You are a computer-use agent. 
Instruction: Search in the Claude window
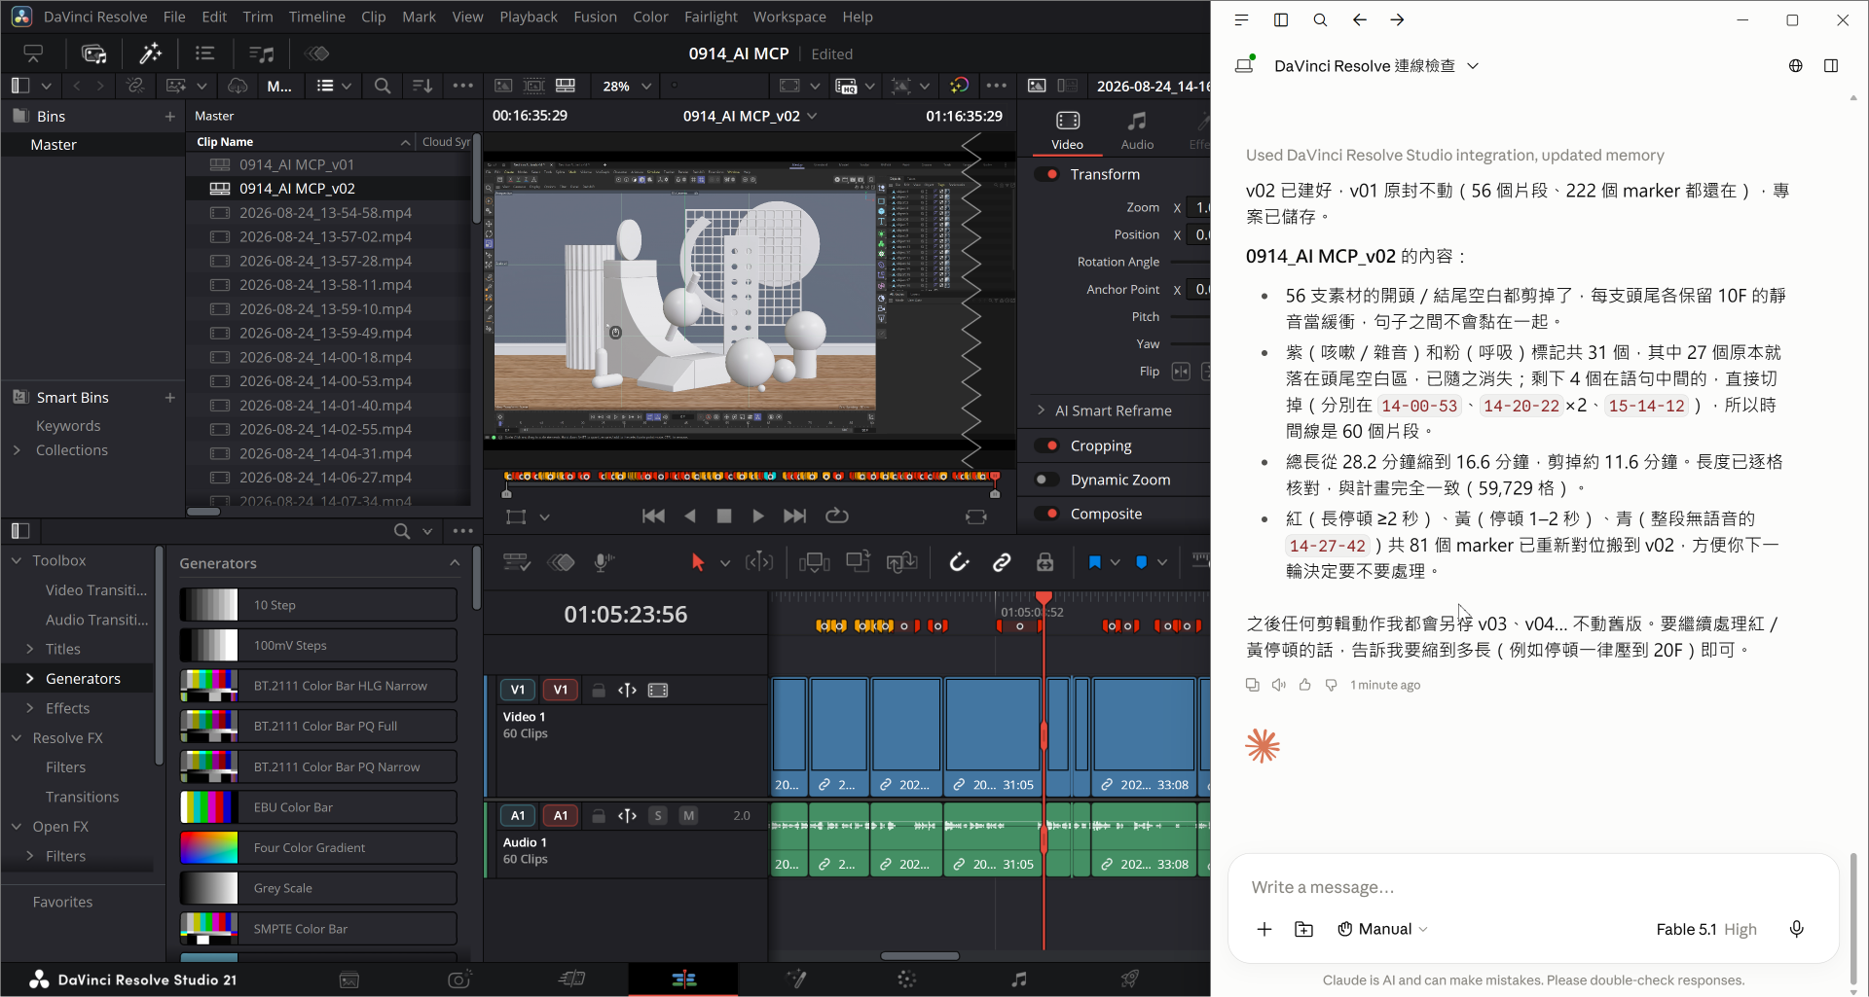pos(1320,19)
